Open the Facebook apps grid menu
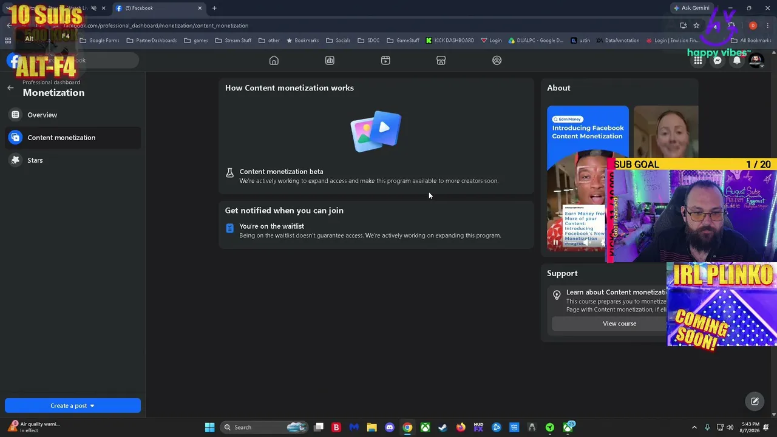Viewport: 777px width, 437px height. point(698,60)
